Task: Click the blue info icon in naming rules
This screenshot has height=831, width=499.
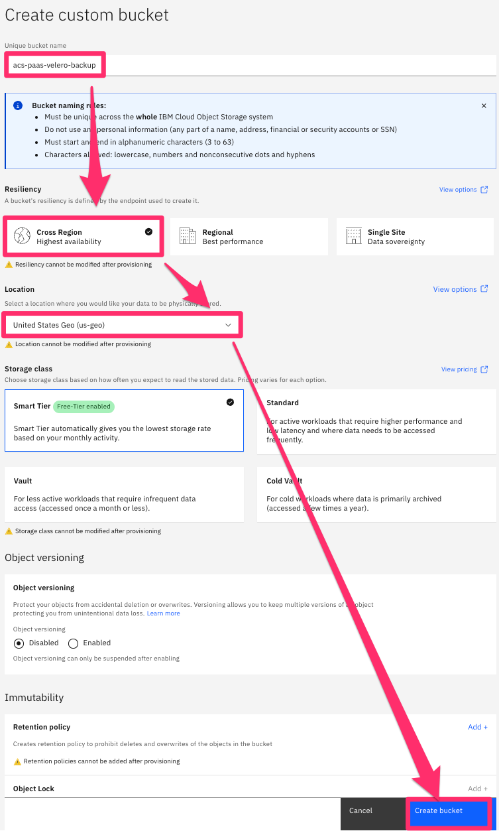Action: click(x=18, y=105)
